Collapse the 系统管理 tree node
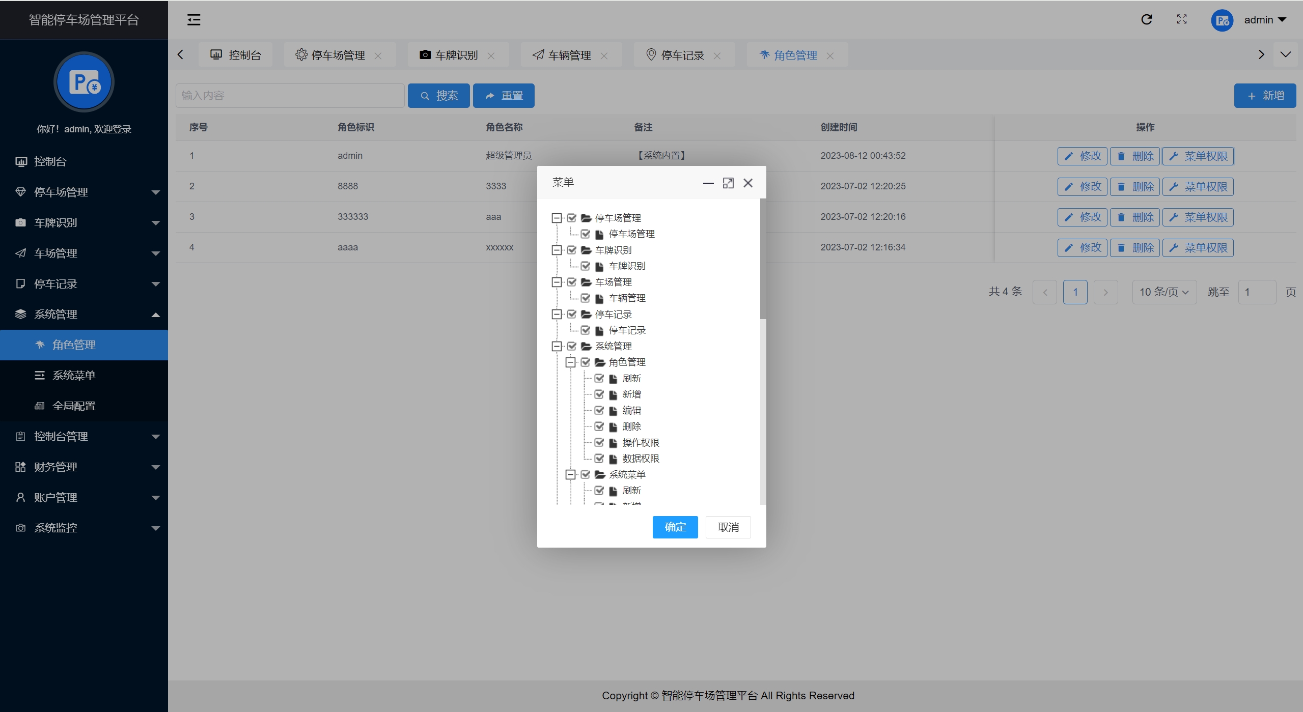The image size is (1303, 712). (x=557, y=346)
